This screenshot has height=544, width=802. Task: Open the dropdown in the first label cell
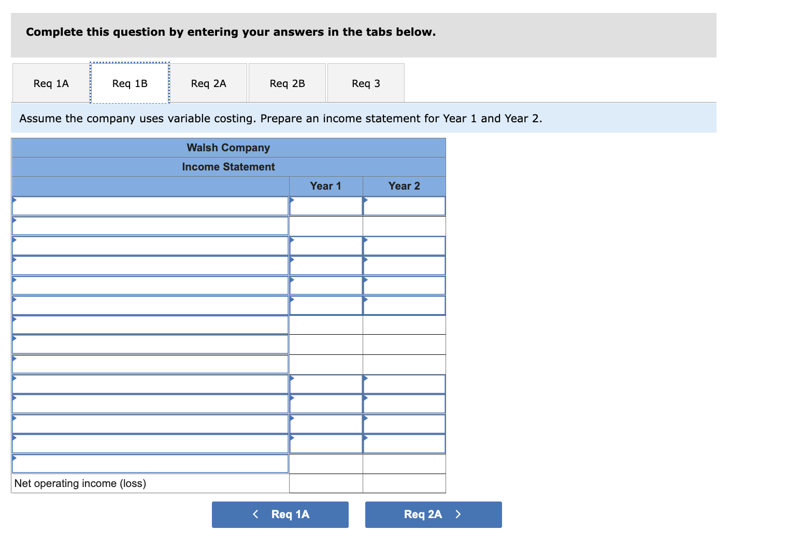pyautogui.click(x=15, y=199)
